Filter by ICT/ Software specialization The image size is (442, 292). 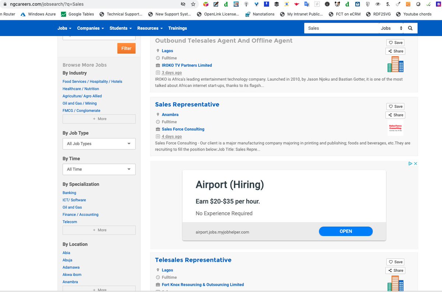click(74, 200)
